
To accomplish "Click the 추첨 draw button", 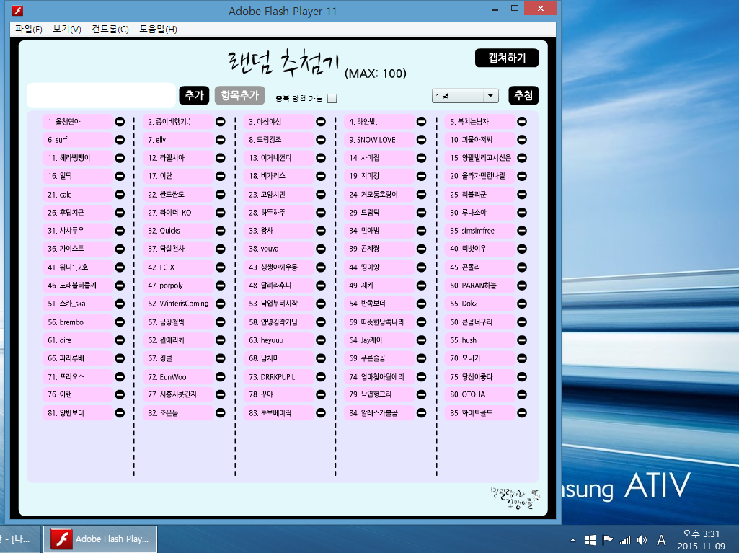I will coord(523,95).
